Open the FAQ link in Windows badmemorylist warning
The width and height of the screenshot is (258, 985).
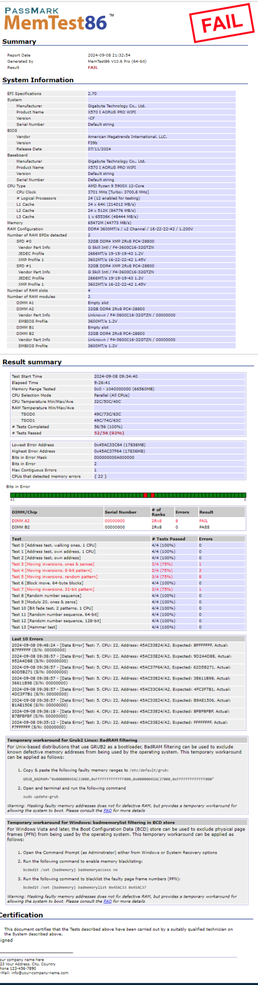108,901
